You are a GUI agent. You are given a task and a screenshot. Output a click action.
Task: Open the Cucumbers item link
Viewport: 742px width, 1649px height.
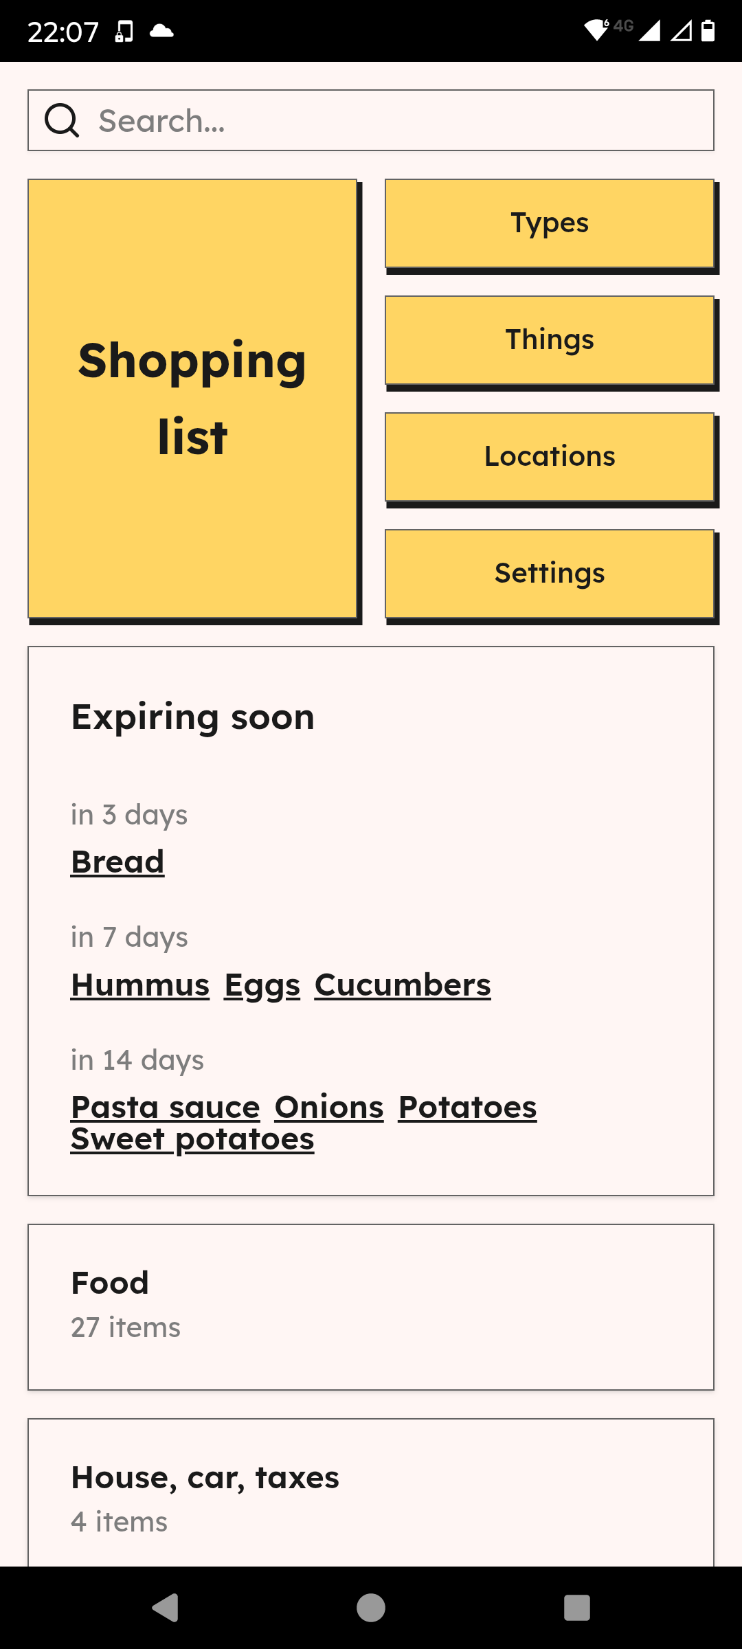point(403,985)
